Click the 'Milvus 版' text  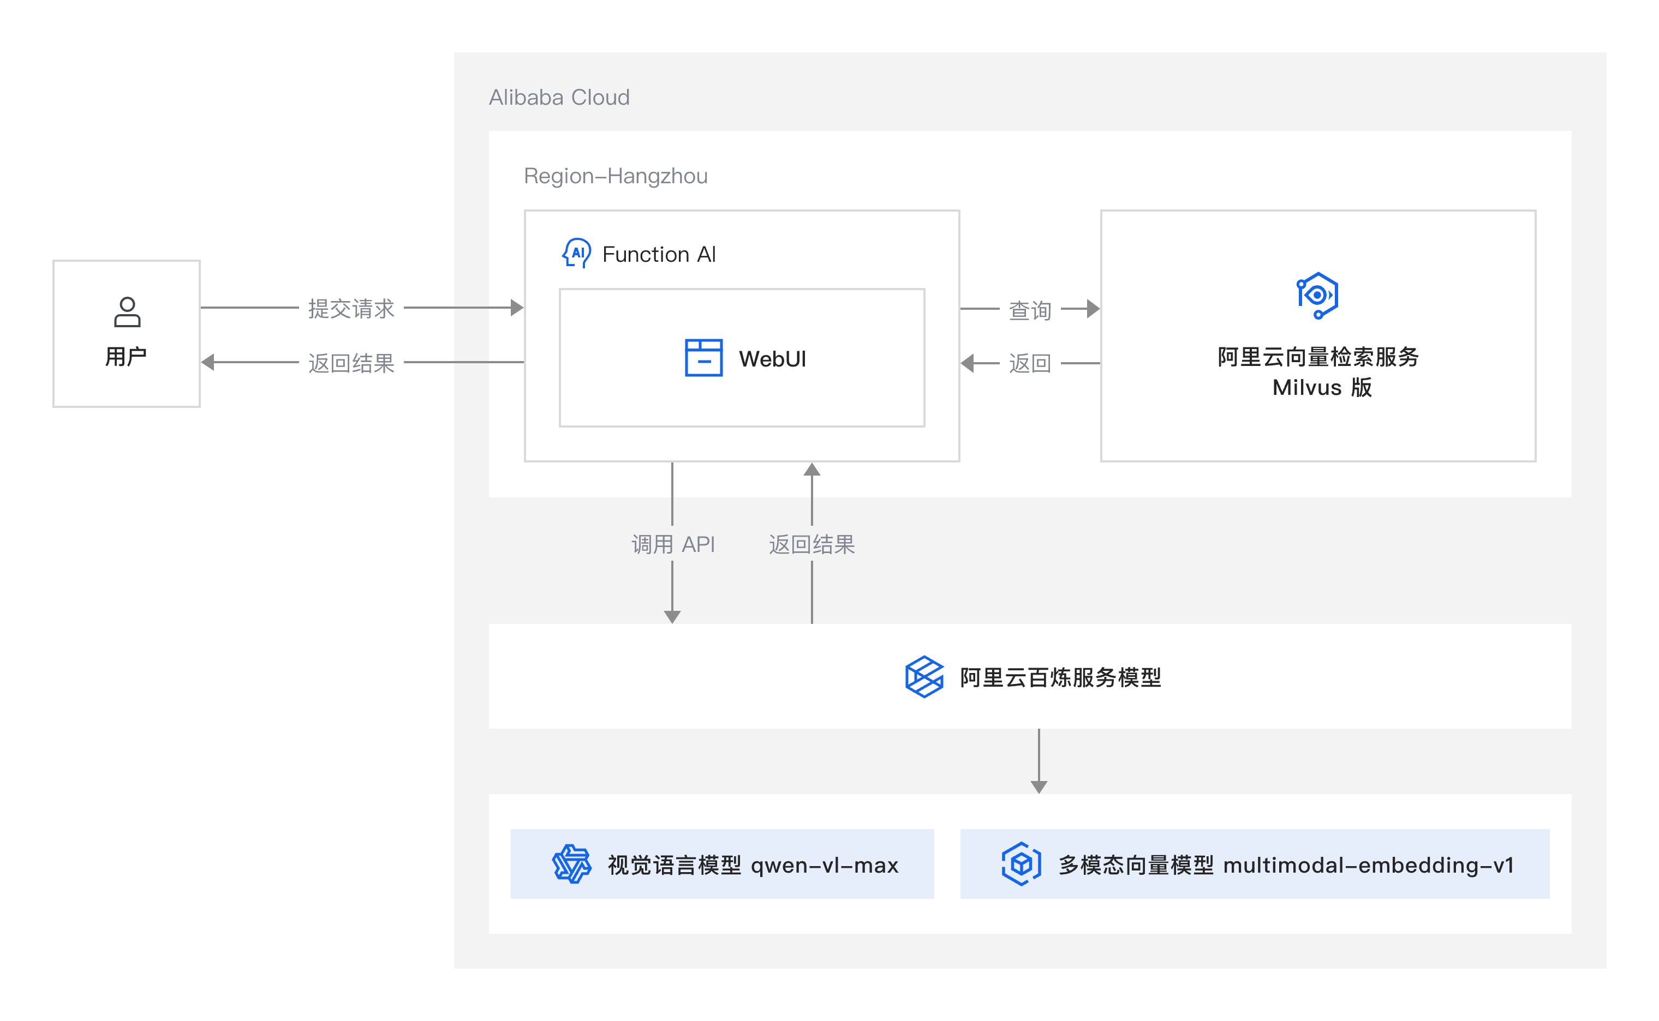point(1322,388)
